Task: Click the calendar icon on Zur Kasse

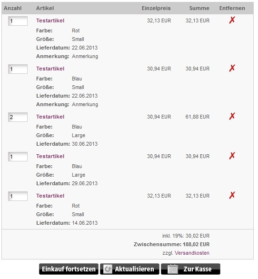Action: click(173, 269)
